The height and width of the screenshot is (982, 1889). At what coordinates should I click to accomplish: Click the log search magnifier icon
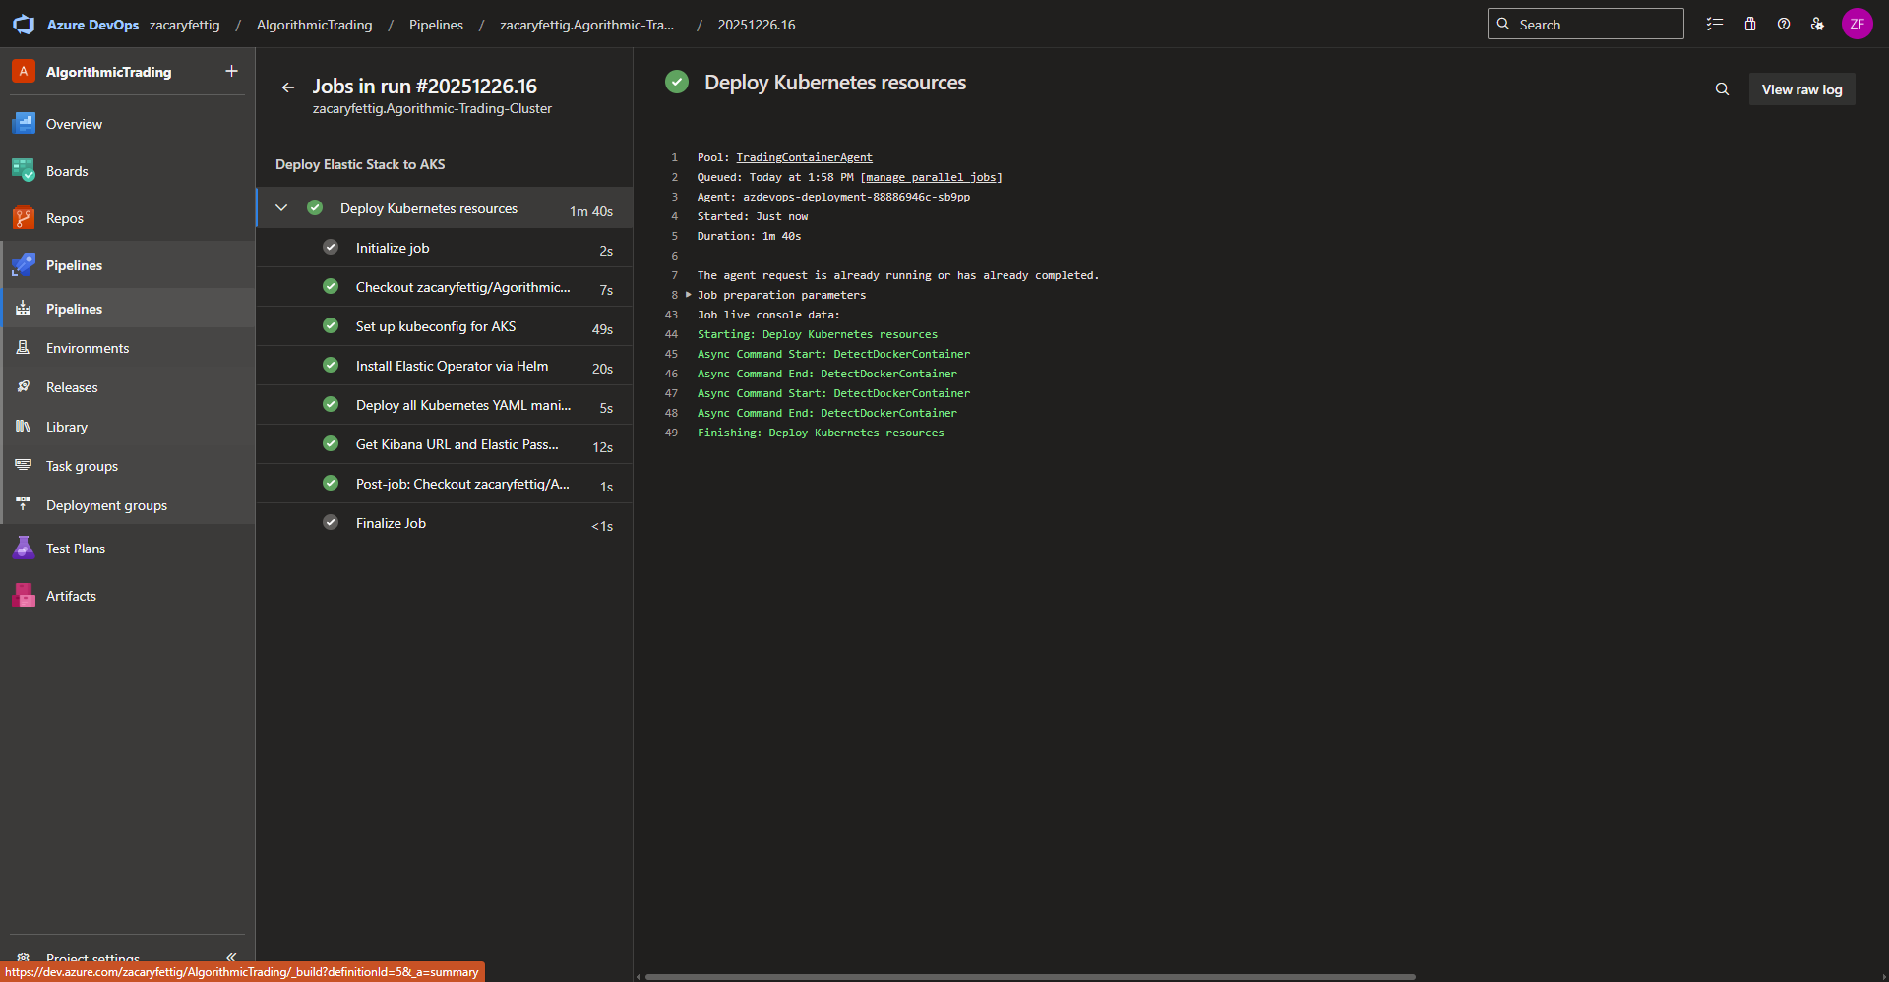click(x=1722, y=89)
